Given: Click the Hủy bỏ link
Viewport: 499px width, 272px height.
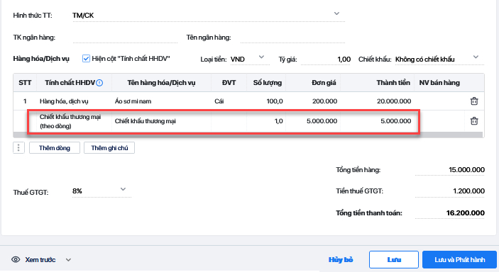Looking at the screenshot, I should (341, 260).
